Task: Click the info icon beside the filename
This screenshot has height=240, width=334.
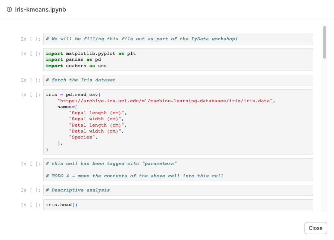Action: tap(9, 9)
